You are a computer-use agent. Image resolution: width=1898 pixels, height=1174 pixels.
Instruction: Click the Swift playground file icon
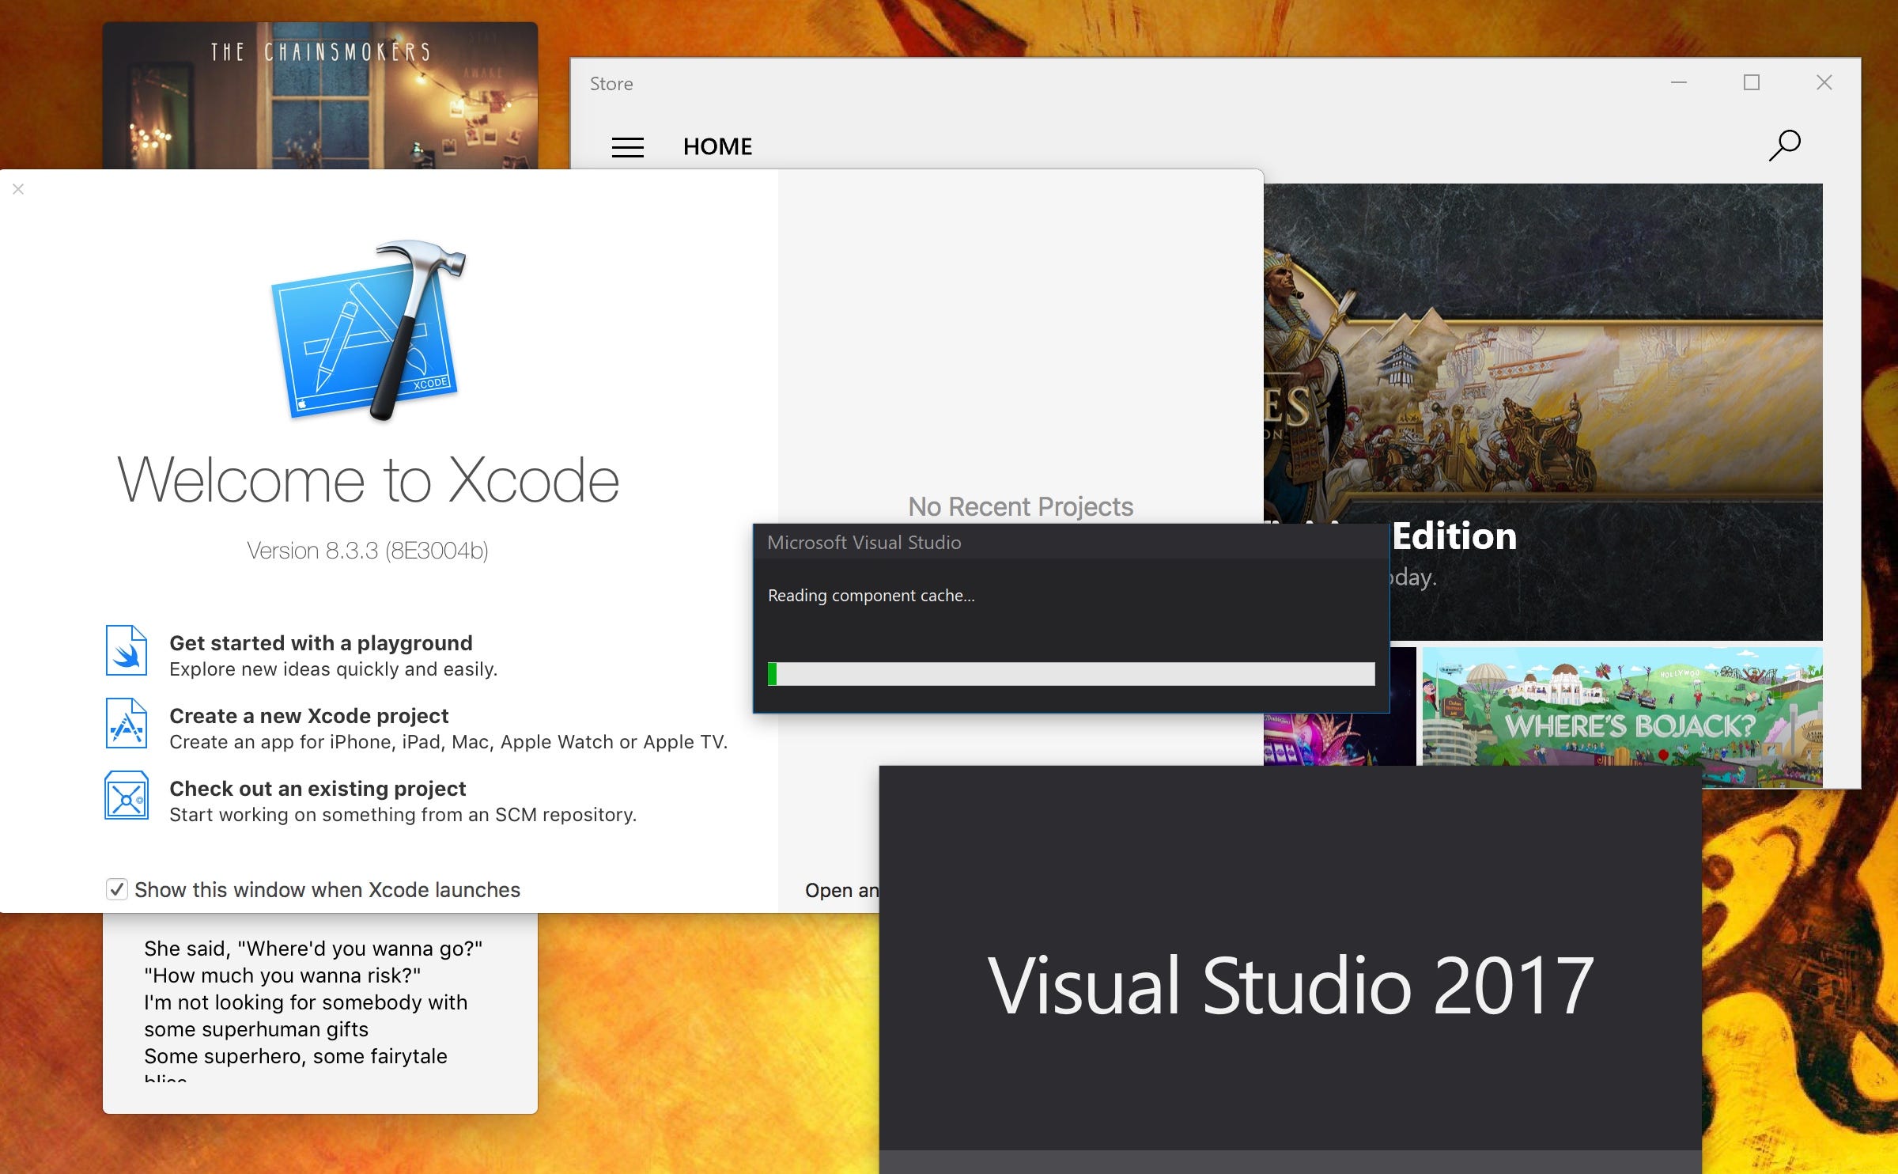pyautogui.click(x=127, y=650)
